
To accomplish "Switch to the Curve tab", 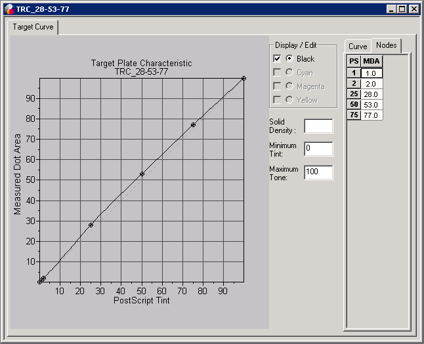I will click(358, 47).
